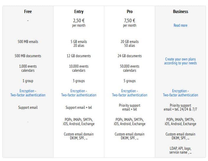Select the Pro plan heading
208x161 pixels.
click(x=129, y=12)
